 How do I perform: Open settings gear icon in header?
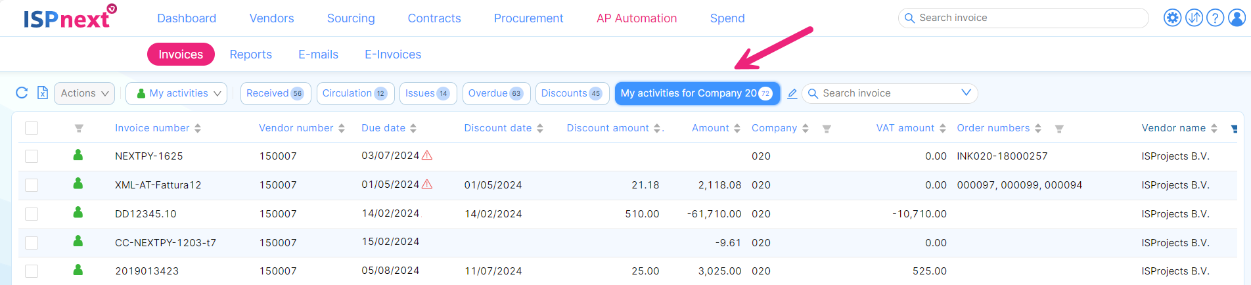[x=1172, y=18]
